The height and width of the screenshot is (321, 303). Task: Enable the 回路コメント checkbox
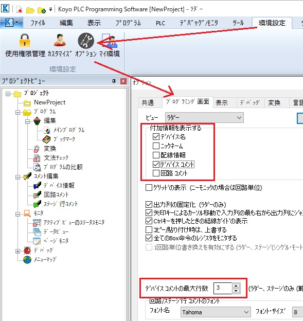[156, 173]
